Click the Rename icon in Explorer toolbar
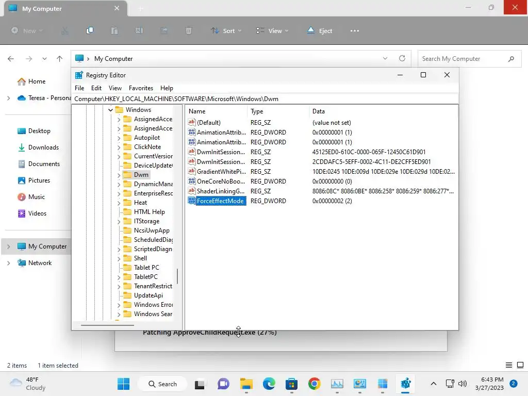 [139, 30]
